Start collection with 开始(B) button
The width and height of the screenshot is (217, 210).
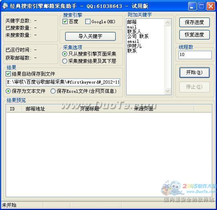(195, 72)
